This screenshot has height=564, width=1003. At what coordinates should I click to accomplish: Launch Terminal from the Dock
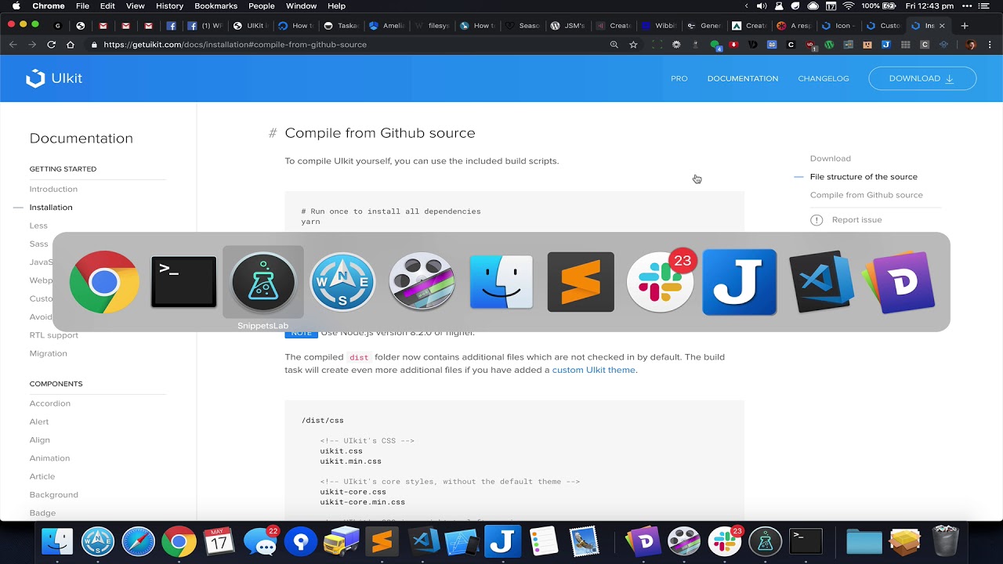click(x=806, y=541)
